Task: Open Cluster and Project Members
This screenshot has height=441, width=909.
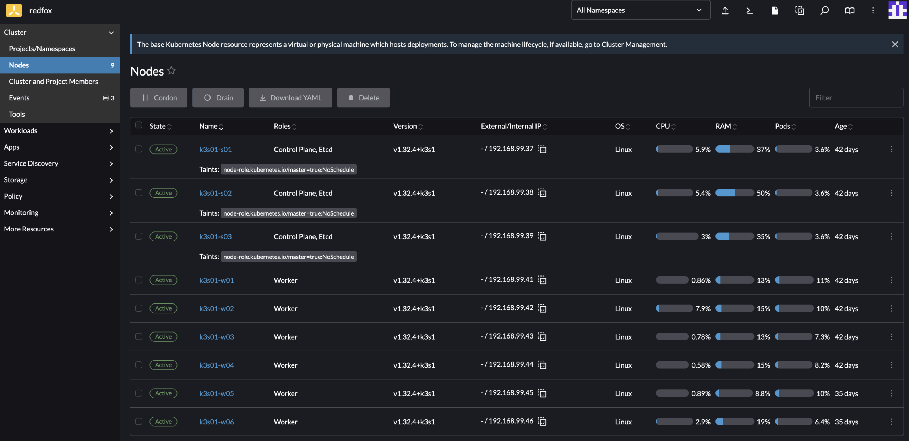Action: click(60, 82)
